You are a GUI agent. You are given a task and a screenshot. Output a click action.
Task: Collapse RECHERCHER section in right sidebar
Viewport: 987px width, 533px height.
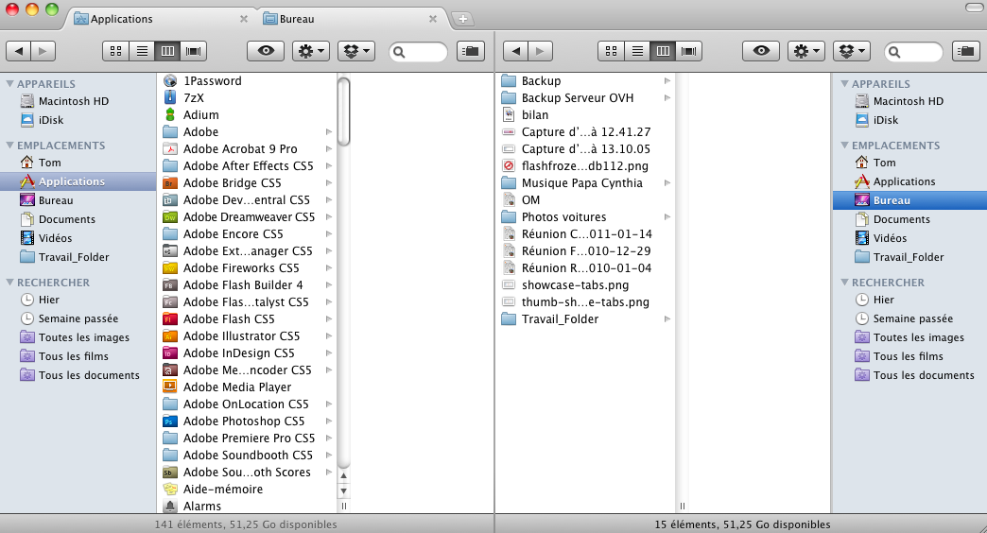pos(844,282)
